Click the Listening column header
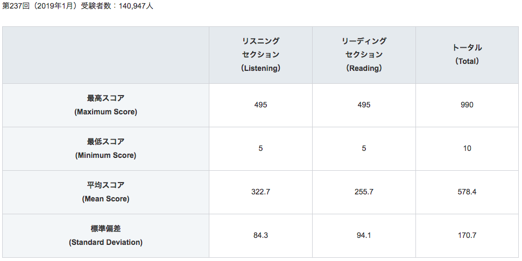522x261 pixels. coord(260,55)
